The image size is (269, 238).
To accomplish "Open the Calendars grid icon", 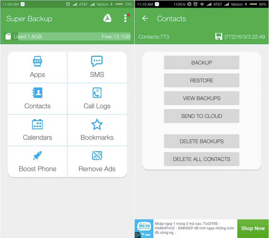I will click(x=37, y=124).
